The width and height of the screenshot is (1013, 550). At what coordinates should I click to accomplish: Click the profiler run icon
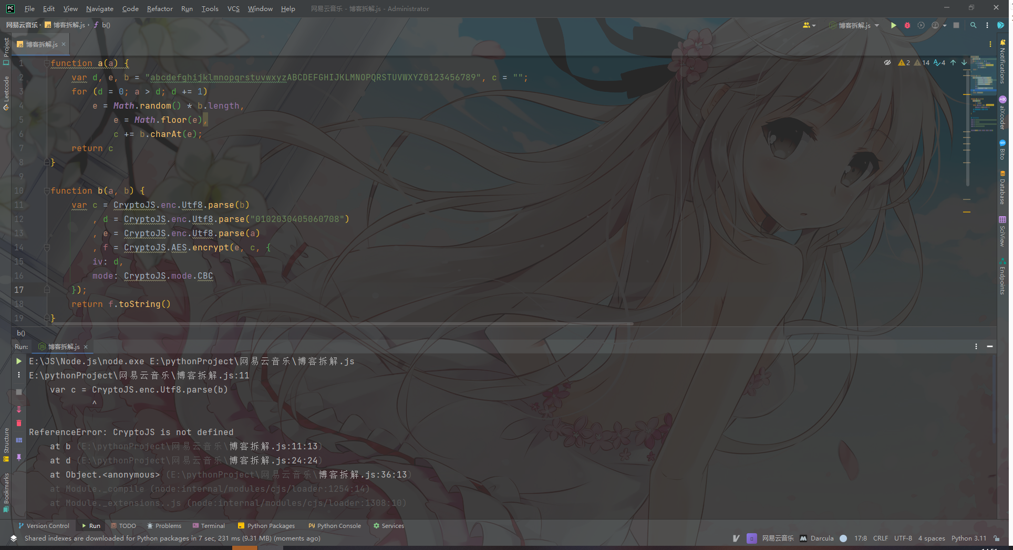click(935, 25)
